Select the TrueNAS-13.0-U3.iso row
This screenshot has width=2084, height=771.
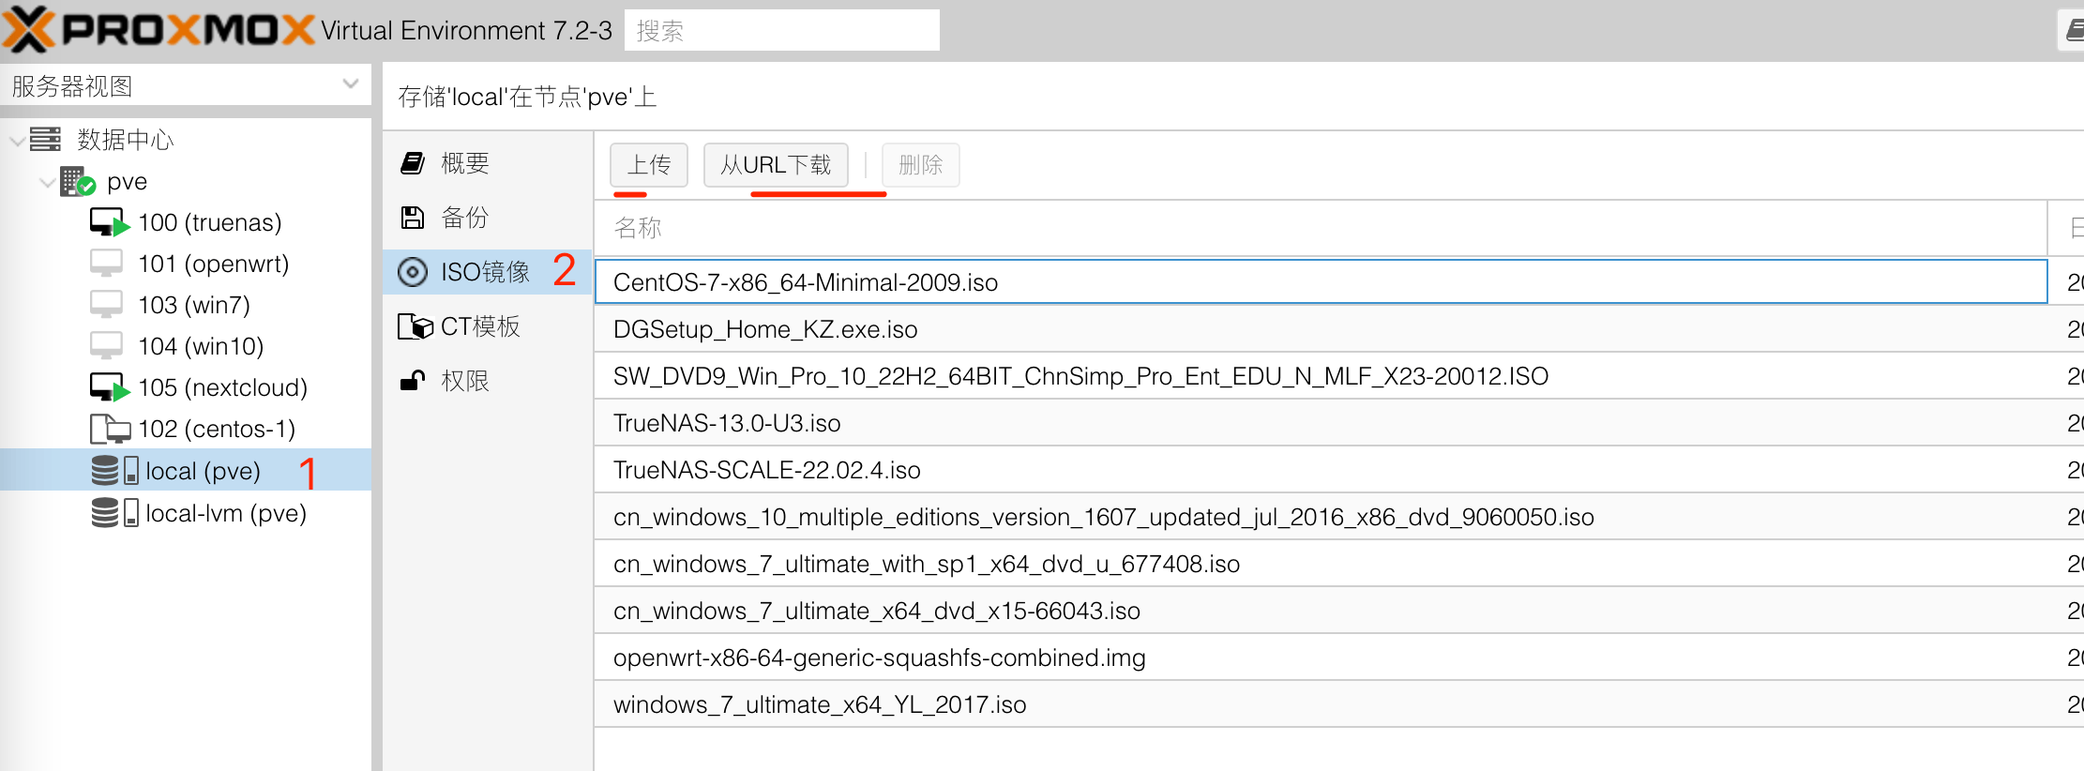[727, 423]
